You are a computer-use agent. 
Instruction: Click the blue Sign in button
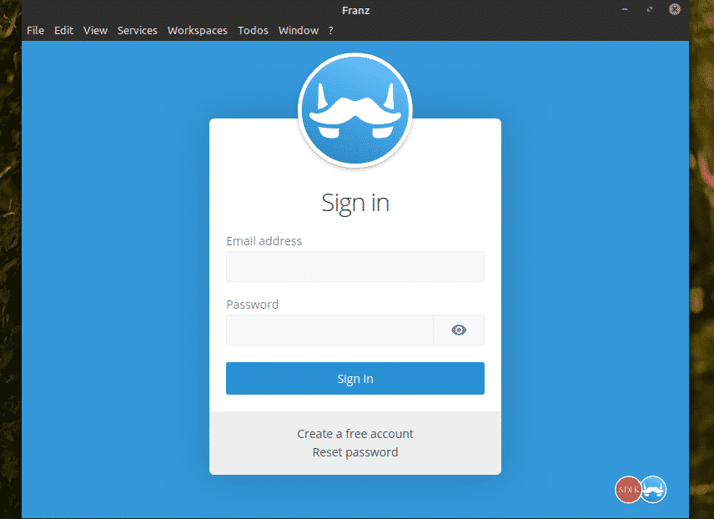pyautogui.click(x=355, y=378)
